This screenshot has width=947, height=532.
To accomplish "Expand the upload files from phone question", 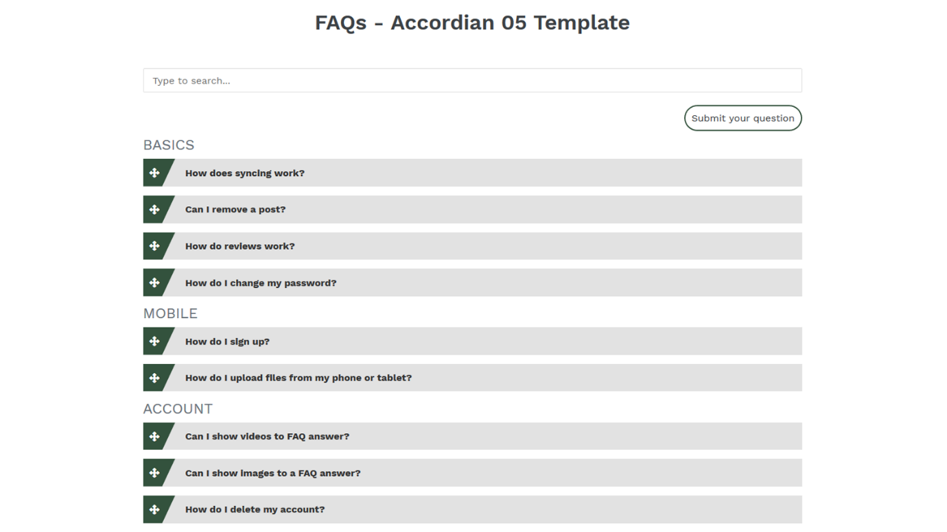I will pos(299,378).
